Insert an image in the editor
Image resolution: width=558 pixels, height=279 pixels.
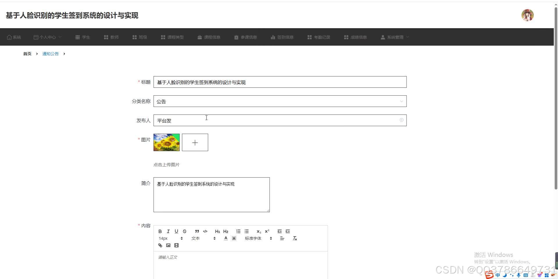coord(168,245)
